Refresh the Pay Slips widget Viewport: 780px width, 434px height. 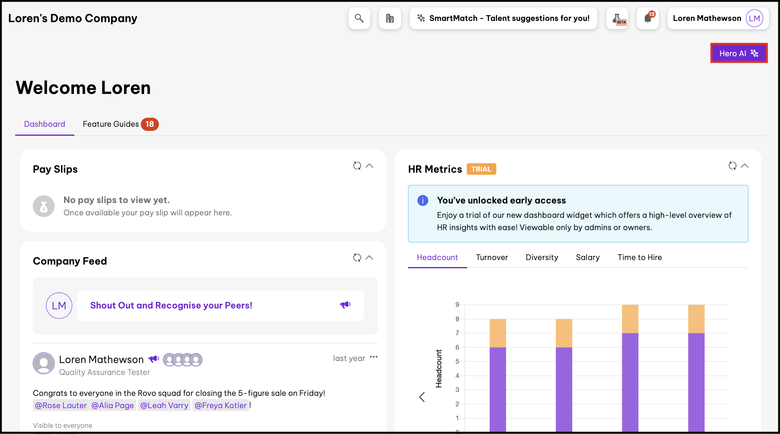[x=357, y=166]
